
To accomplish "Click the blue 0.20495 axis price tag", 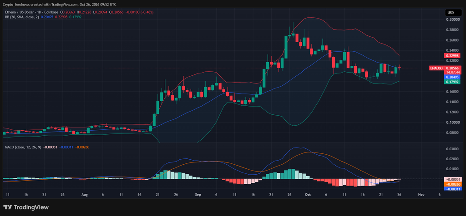I will pos(452,77).
